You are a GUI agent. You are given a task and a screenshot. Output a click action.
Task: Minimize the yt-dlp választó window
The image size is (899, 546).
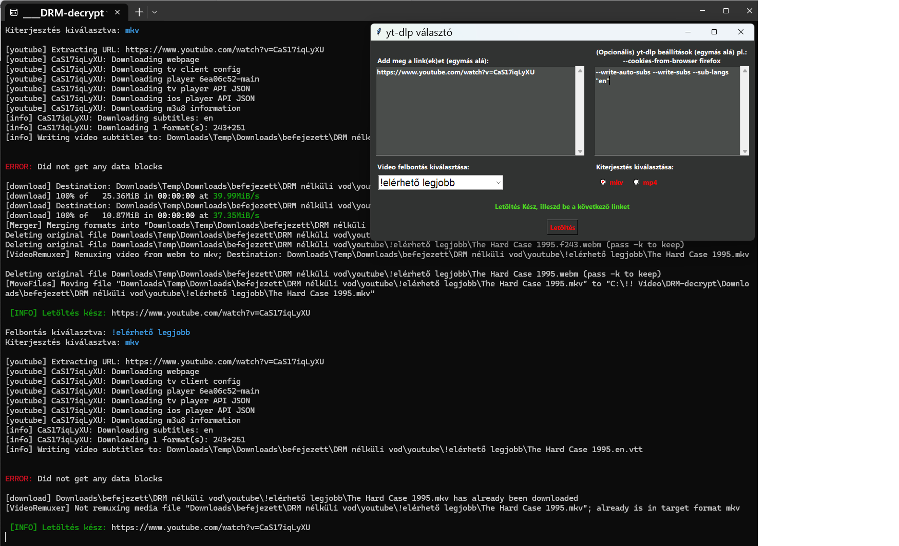tap(688, 32)
